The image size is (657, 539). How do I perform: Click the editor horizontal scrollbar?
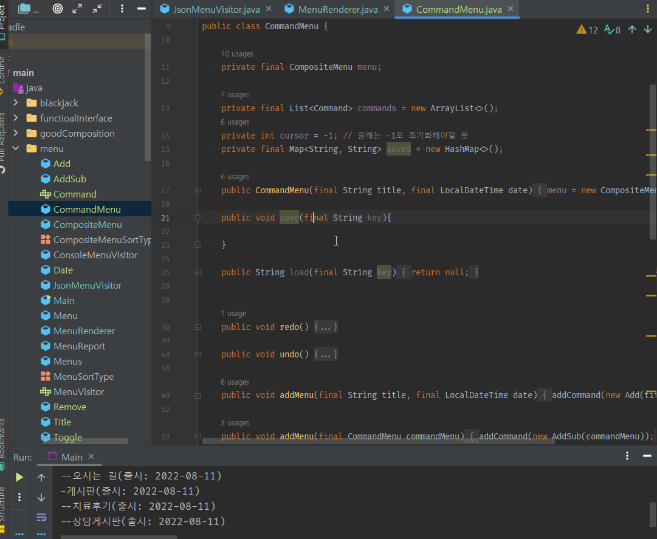click(x=379, y=441)
